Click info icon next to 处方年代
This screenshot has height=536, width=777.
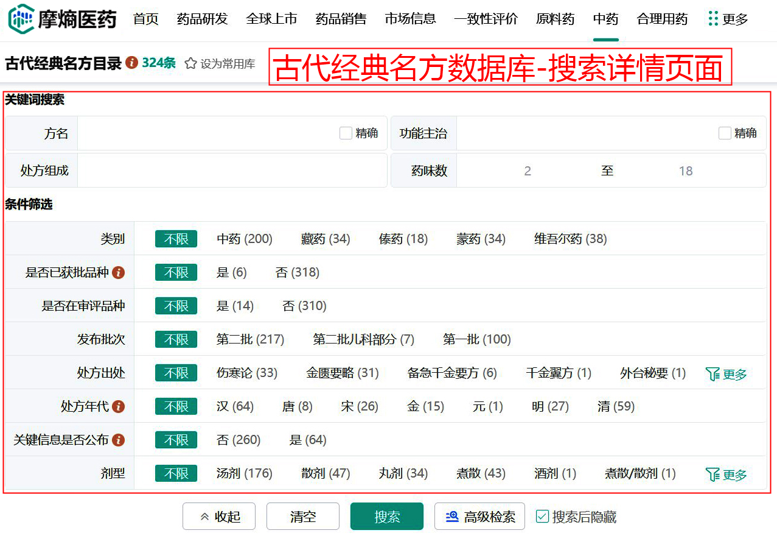[119, 406]
